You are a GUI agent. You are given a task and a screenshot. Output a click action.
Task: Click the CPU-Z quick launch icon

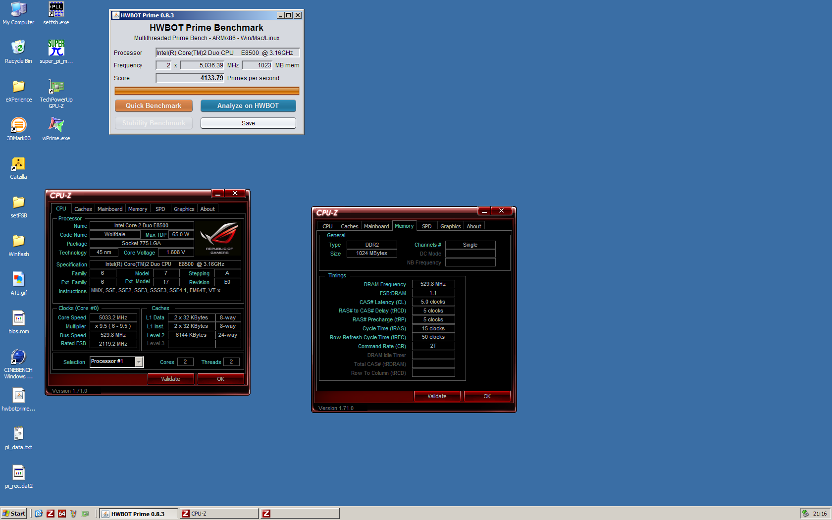50,514
